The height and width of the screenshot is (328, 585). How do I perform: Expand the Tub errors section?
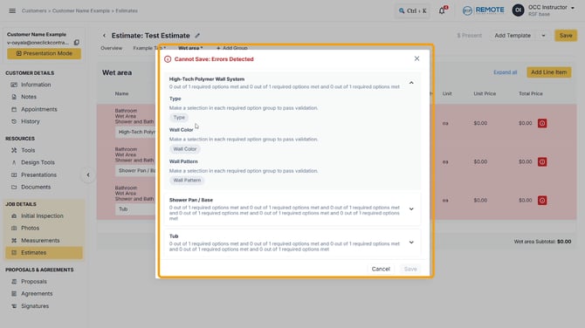tap(411, 243)
